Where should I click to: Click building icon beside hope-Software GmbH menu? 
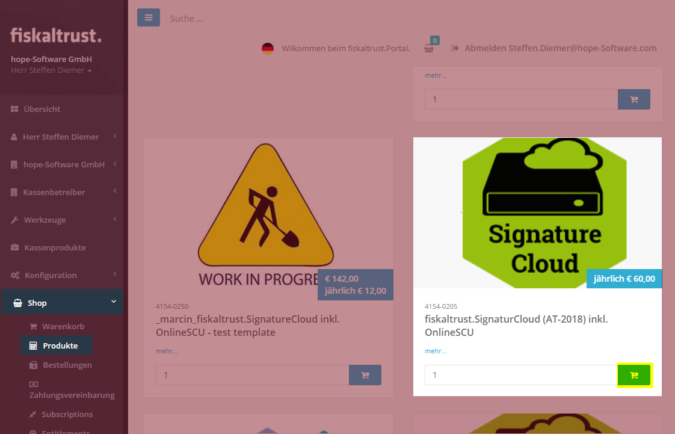[x=14, y=164]
